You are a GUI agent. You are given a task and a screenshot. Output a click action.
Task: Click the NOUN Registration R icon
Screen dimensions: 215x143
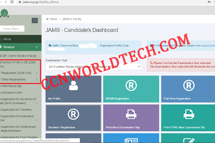(131, 85)
